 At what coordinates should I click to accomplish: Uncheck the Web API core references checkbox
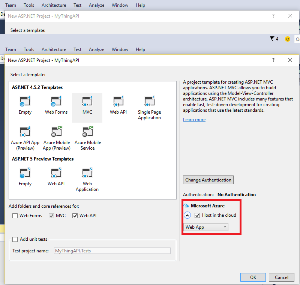75,216
